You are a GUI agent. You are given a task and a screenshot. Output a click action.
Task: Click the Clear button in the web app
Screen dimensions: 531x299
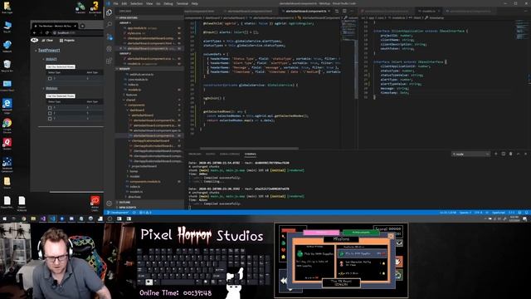pyautogui.click(x=48, y=40)
